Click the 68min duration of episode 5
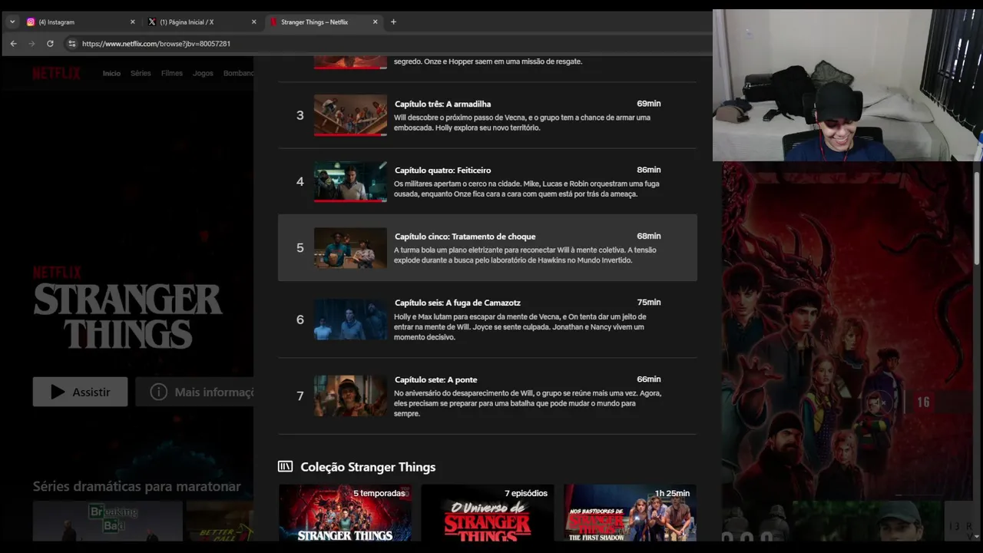Viewport: 983px width, 553px height. click(648, 236)
